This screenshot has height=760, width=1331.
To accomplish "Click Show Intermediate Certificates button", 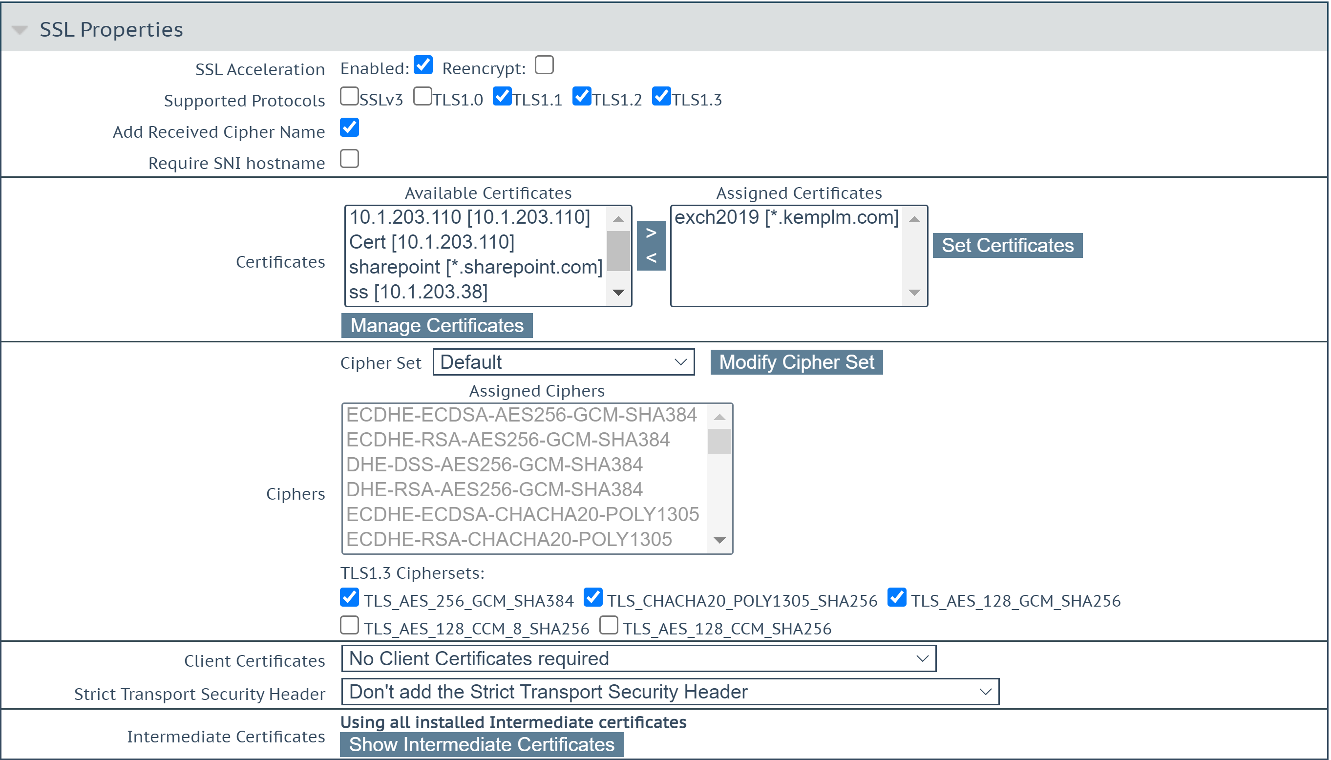I will pos(481,745).
